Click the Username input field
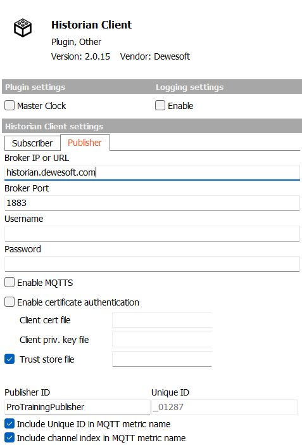 point(152,233)
